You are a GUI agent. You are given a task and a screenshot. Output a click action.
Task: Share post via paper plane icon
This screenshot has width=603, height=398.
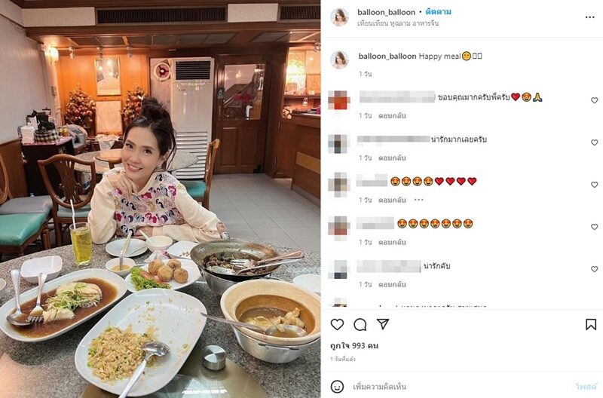(383, 324)
